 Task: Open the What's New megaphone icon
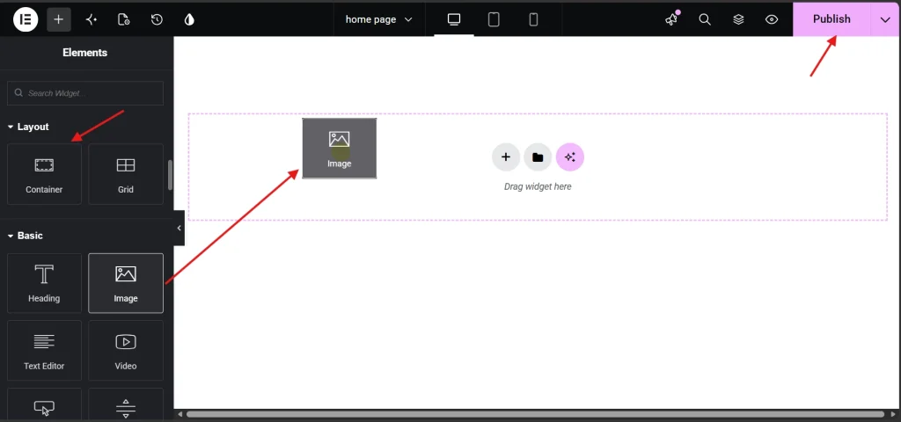(x=671, y=19)
